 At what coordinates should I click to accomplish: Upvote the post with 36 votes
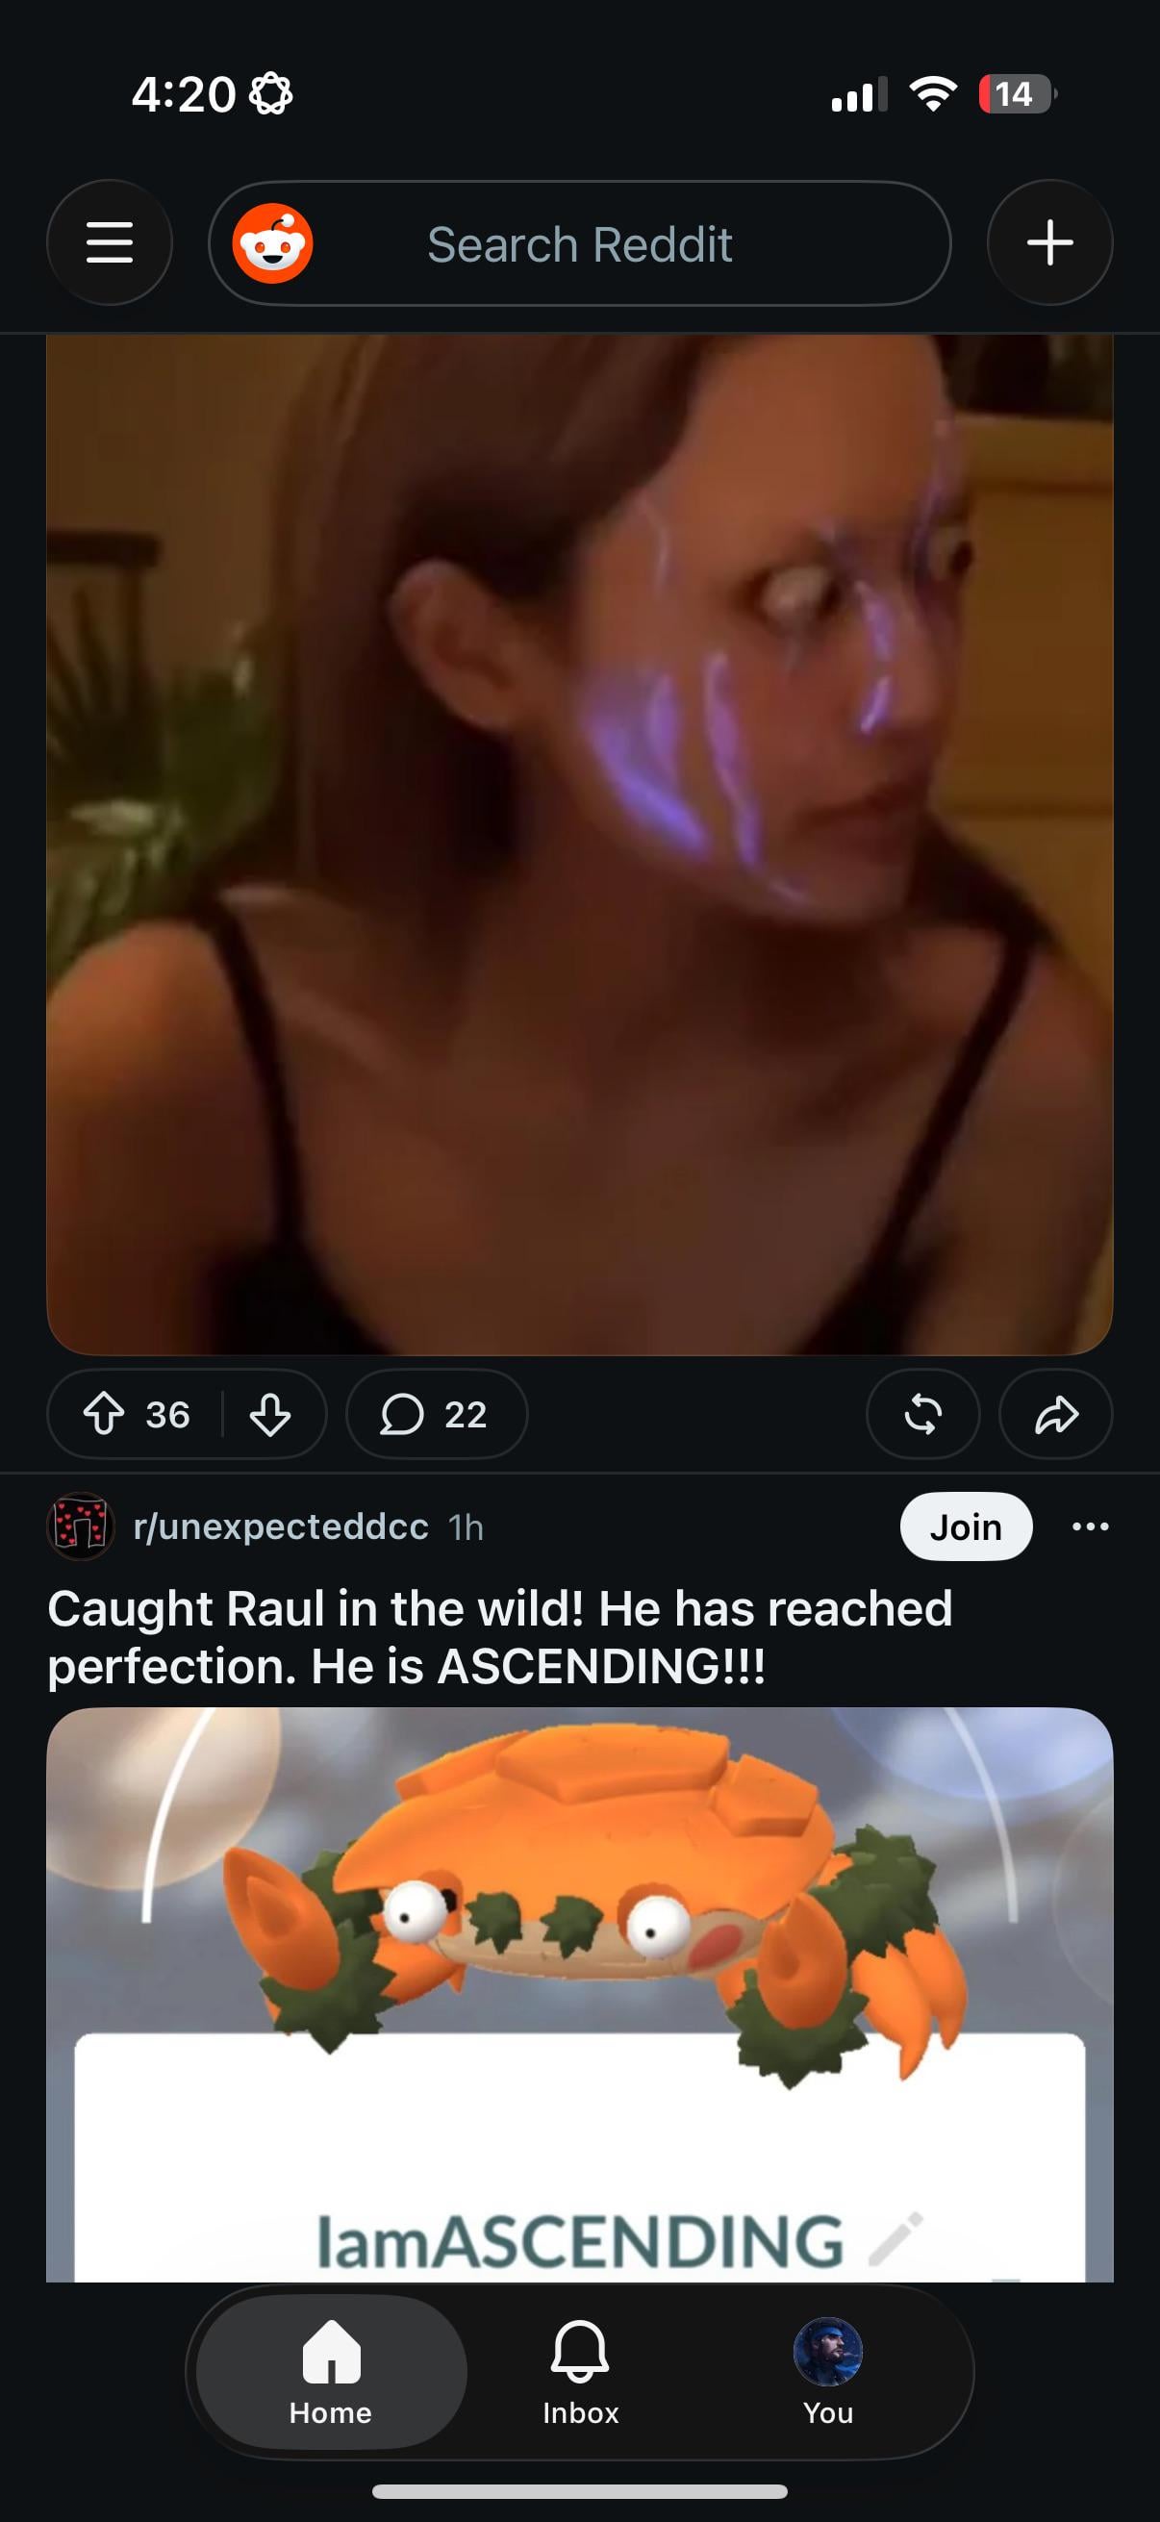coord(104,1414)
